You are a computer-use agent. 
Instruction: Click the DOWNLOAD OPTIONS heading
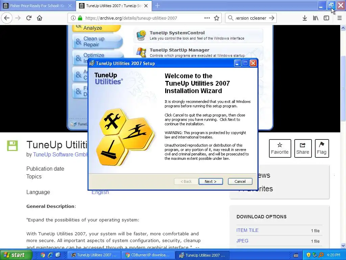tap(262, 217)
